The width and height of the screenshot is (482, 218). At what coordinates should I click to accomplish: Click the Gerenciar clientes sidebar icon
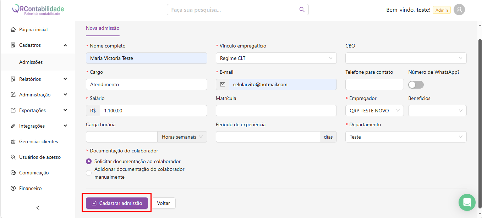click(x=13, y=141)
